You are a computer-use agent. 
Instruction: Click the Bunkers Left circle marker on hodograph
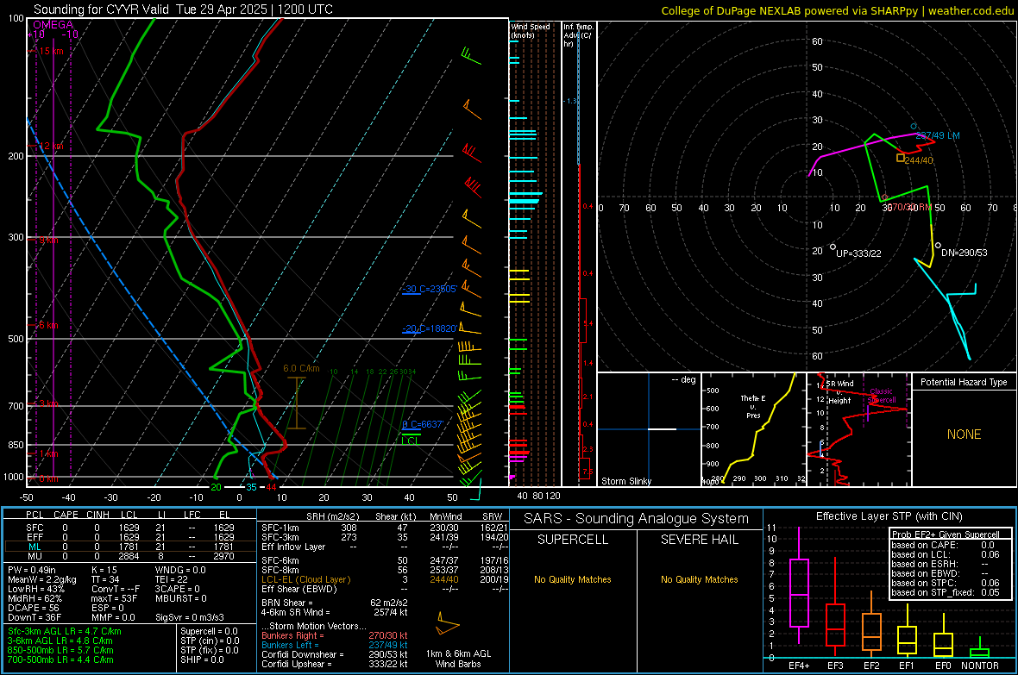(x=914, y=127)
